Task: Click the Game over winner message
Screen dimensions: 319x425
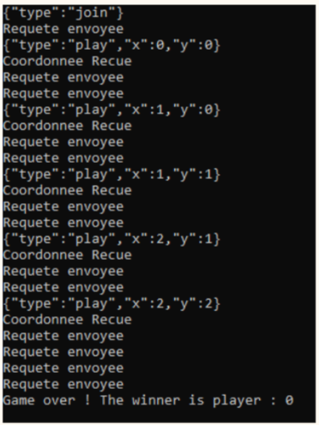Action: tap(148, 400)
